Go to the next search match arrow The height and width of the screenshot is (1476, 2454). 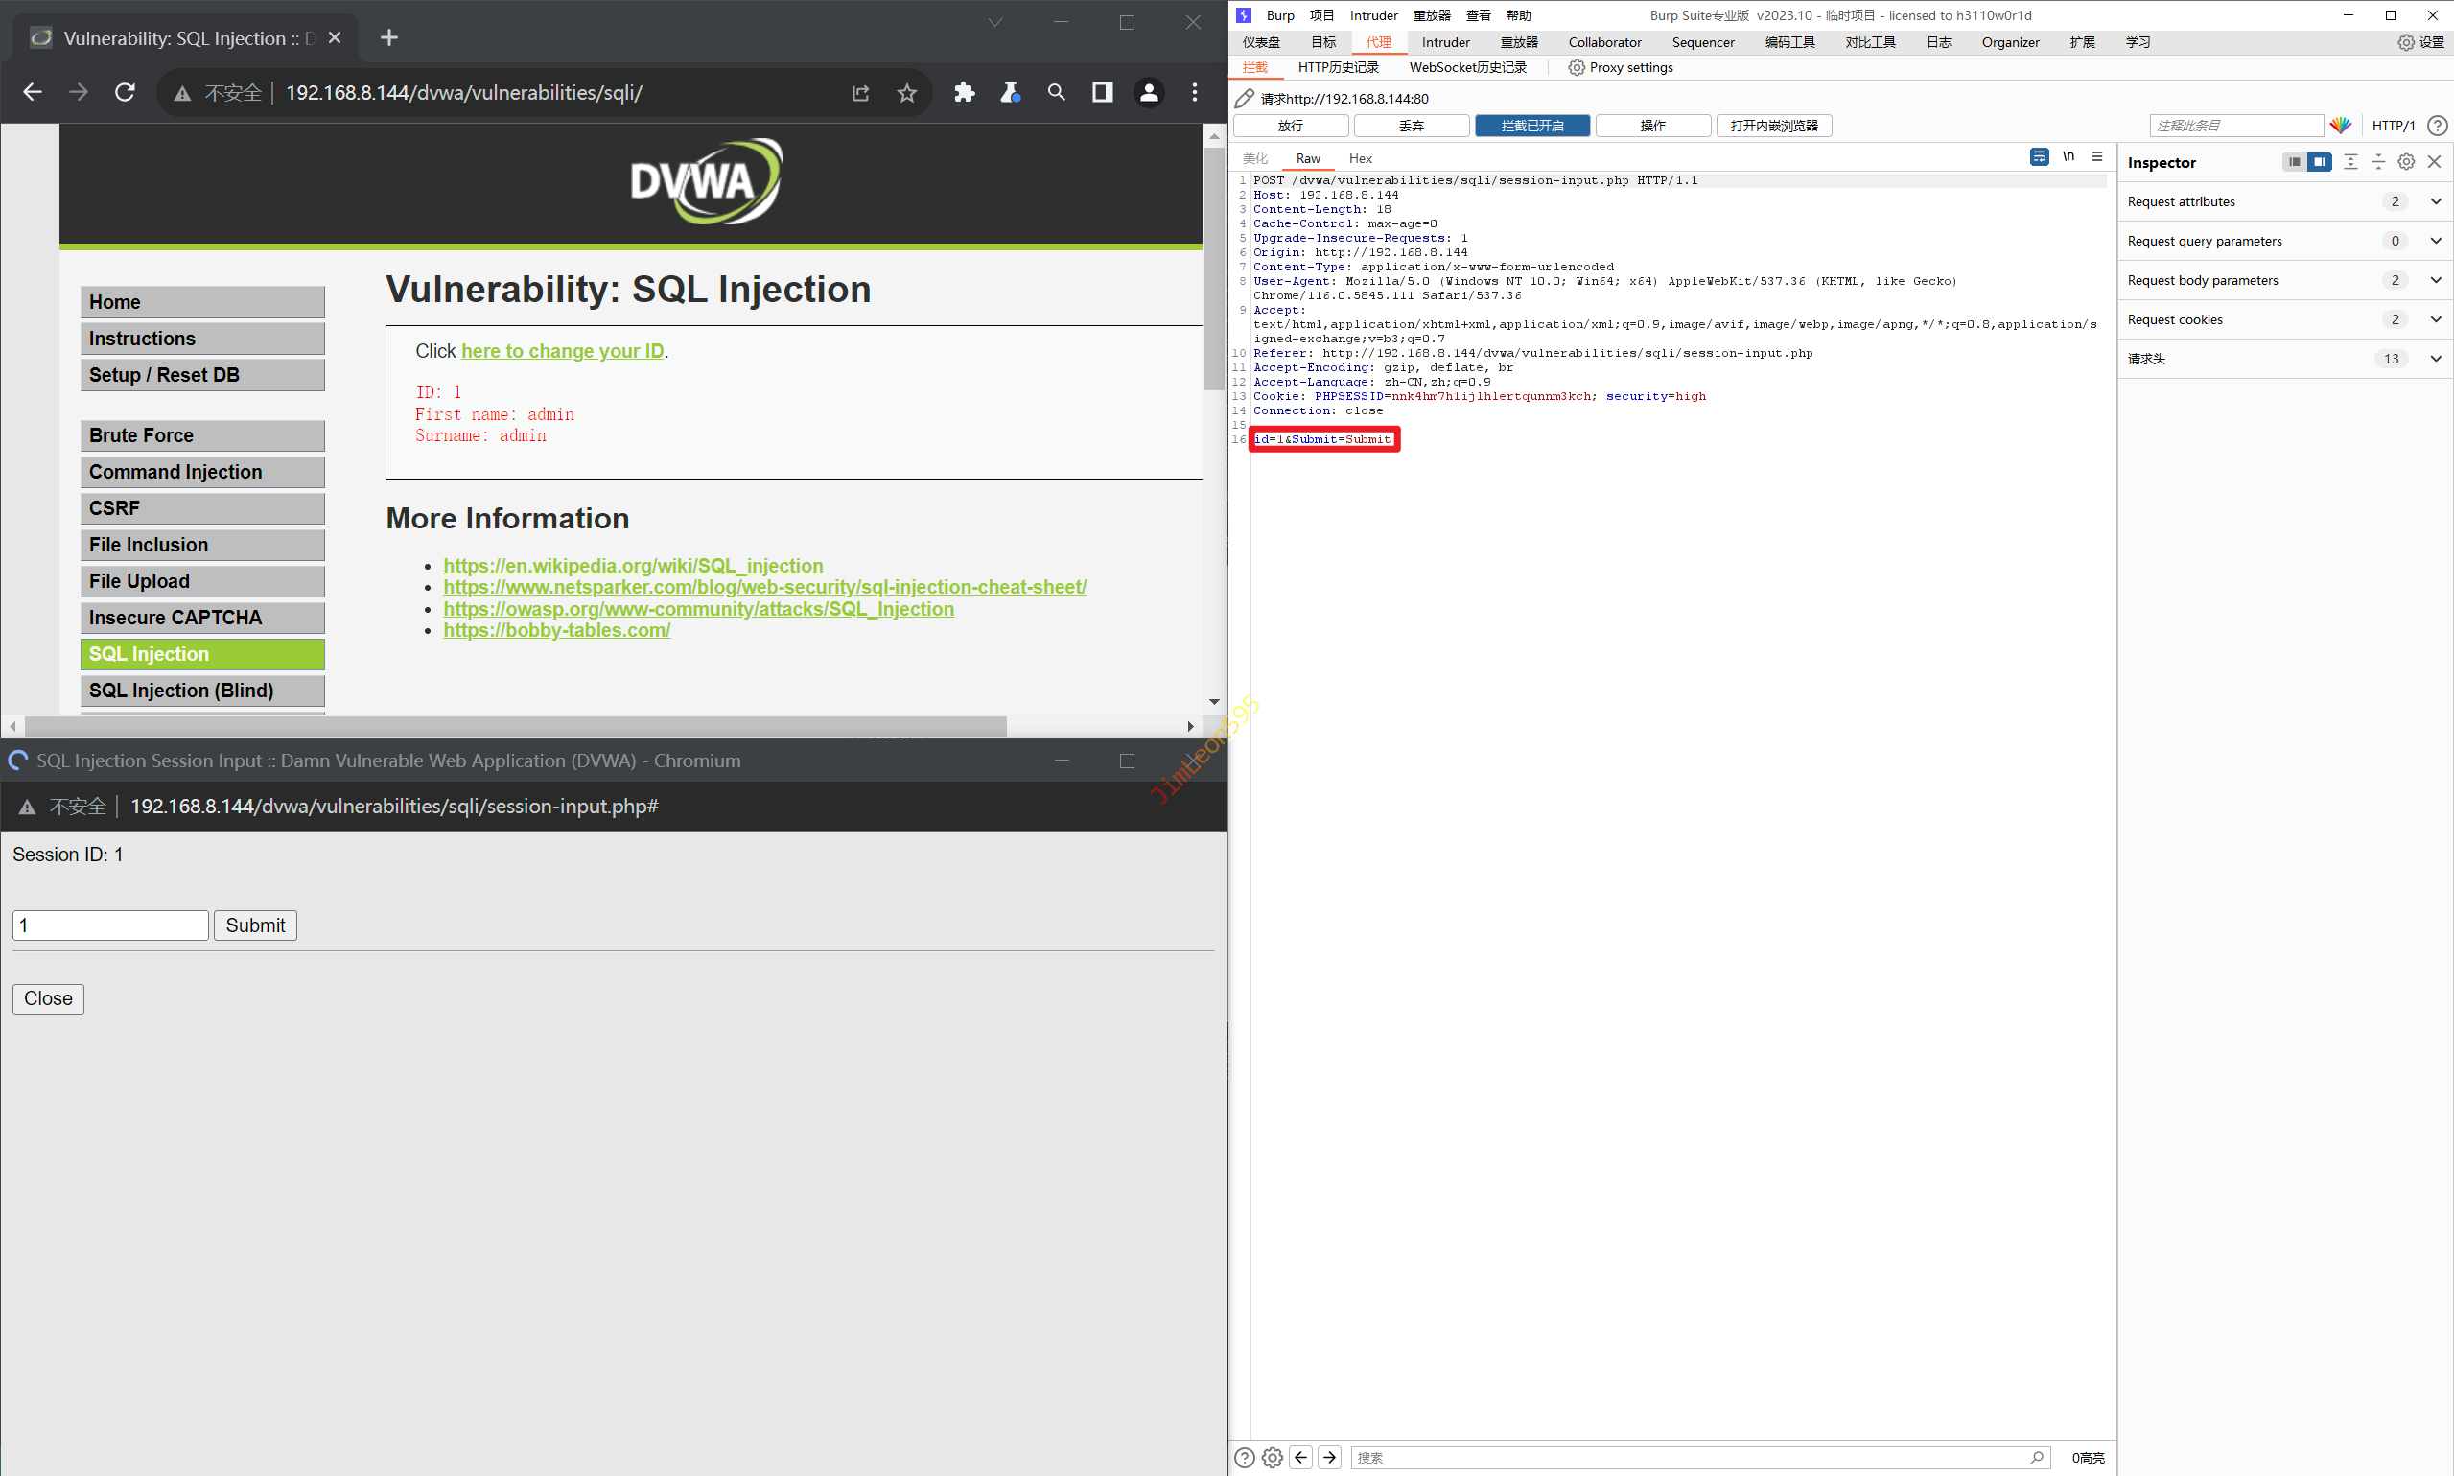click(1329, 1457)
